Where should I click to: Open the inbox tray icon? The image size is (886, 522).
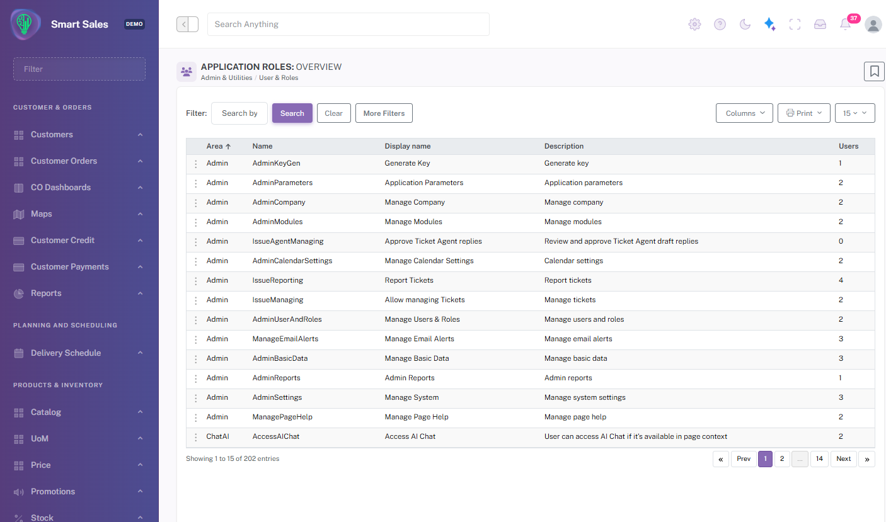pyautogui.click(x=820, y=25)
